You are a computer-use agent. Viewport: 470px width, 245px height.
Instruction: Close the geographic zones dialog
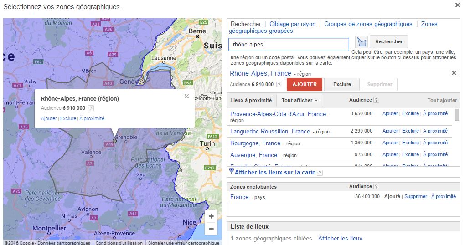[x=458, y=5]
